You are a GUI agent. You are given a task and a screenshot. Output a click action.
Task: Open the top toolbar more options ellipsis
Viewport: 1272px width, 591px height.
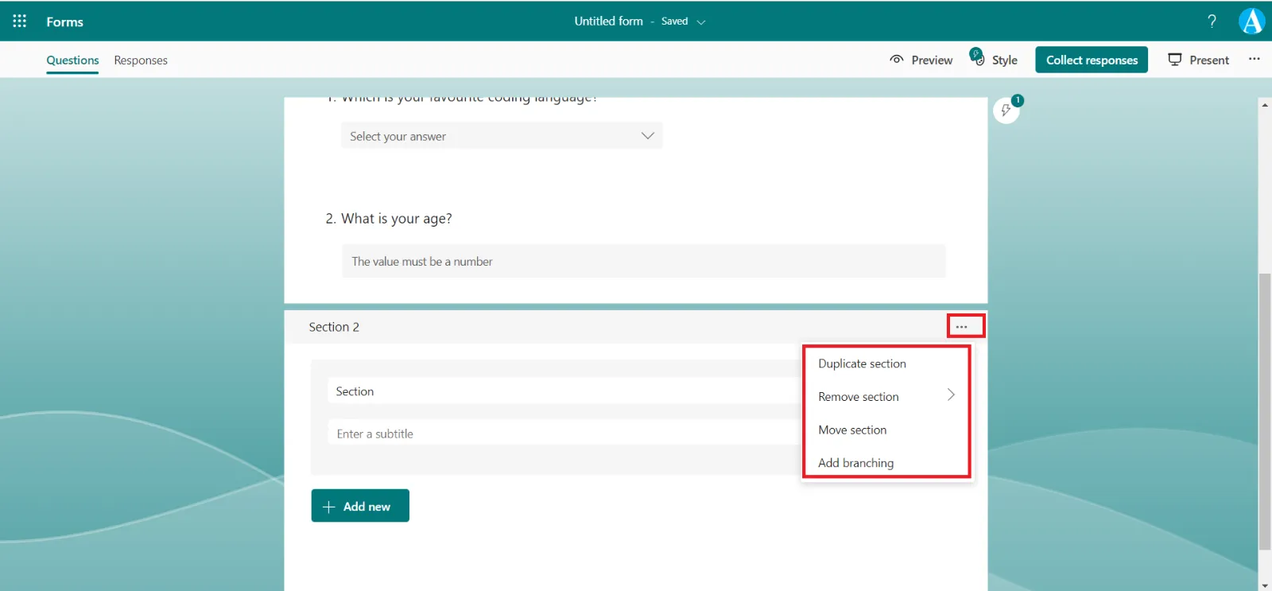tap(1255, 59)
